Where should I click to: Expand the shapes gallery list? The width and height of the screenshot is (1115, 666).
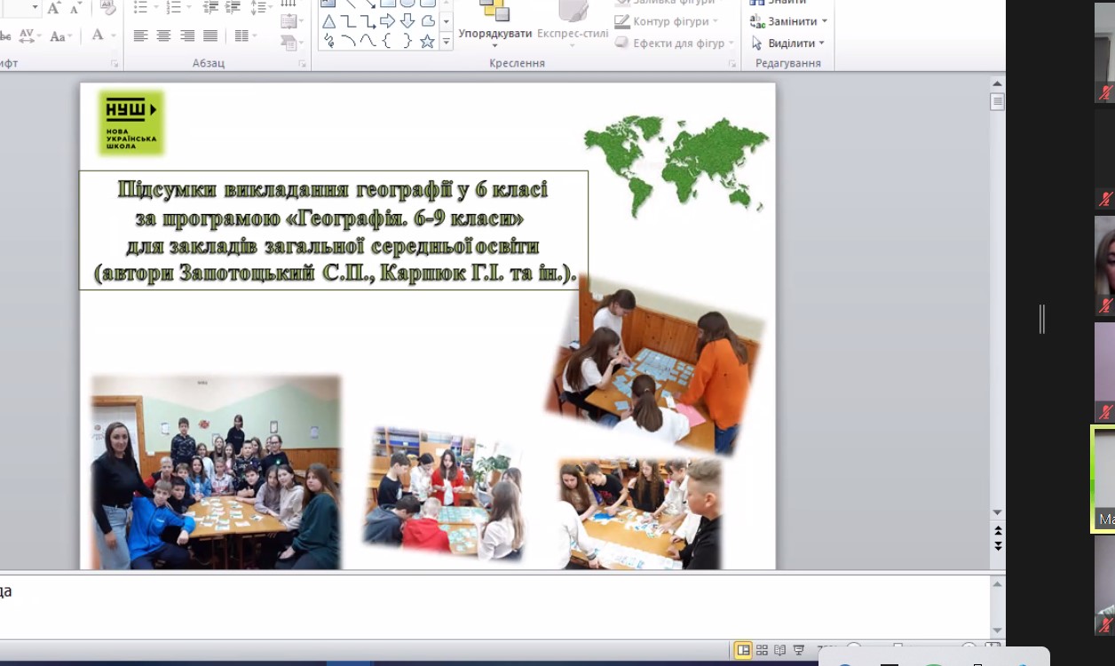click(446, 41)
